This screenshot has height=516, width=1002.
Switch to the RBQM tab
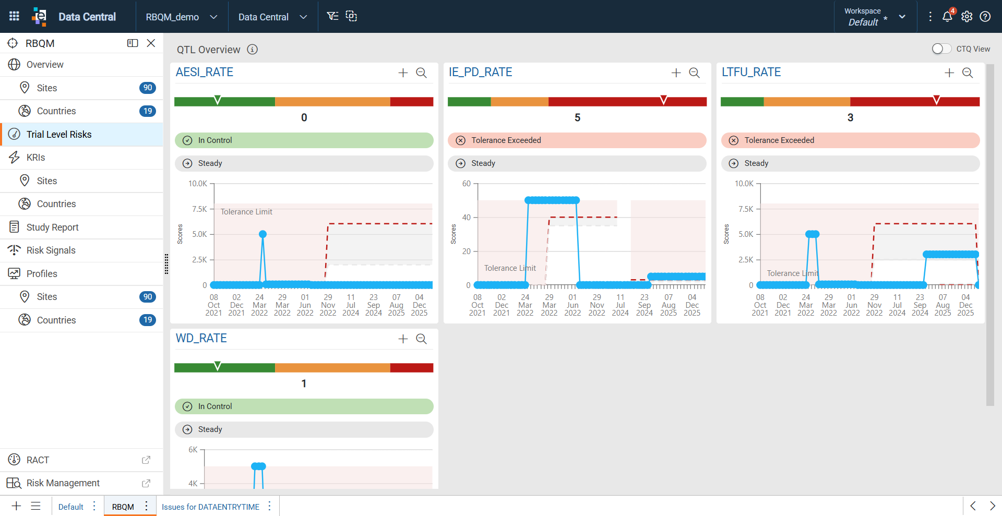tap(123, 507)
